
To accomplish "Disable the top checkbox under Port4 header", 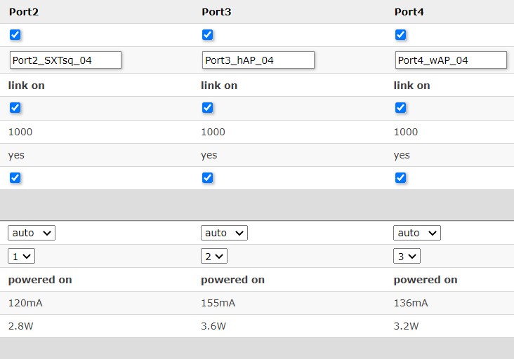I will click(x=400, y=34).
